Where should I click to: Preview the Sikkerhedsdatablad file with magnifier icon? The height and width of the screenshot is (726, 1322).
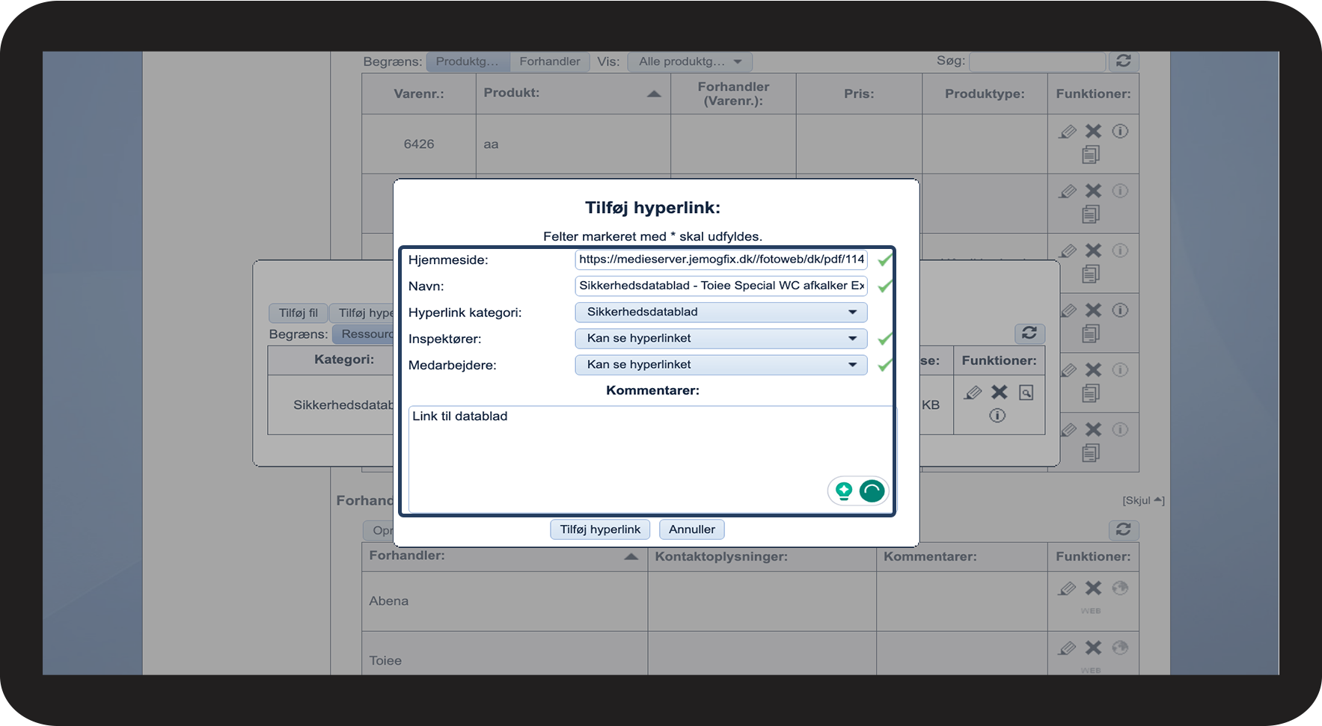point(1026,393)
